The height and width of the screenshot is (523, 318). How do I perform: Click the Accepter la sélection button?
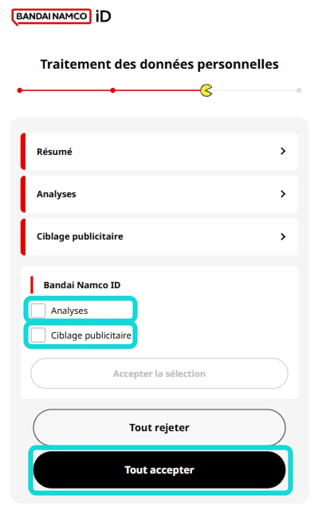(x=159, y=374)
